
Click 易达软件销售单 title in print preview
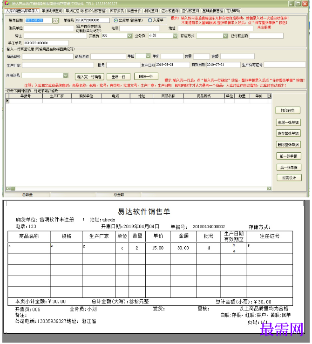tap(144, 212)
